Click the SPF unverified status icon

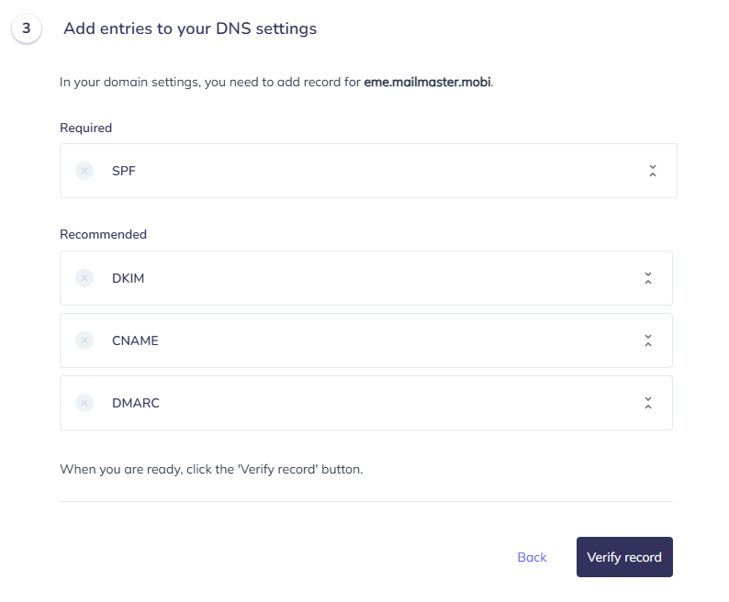coord(84,171)
